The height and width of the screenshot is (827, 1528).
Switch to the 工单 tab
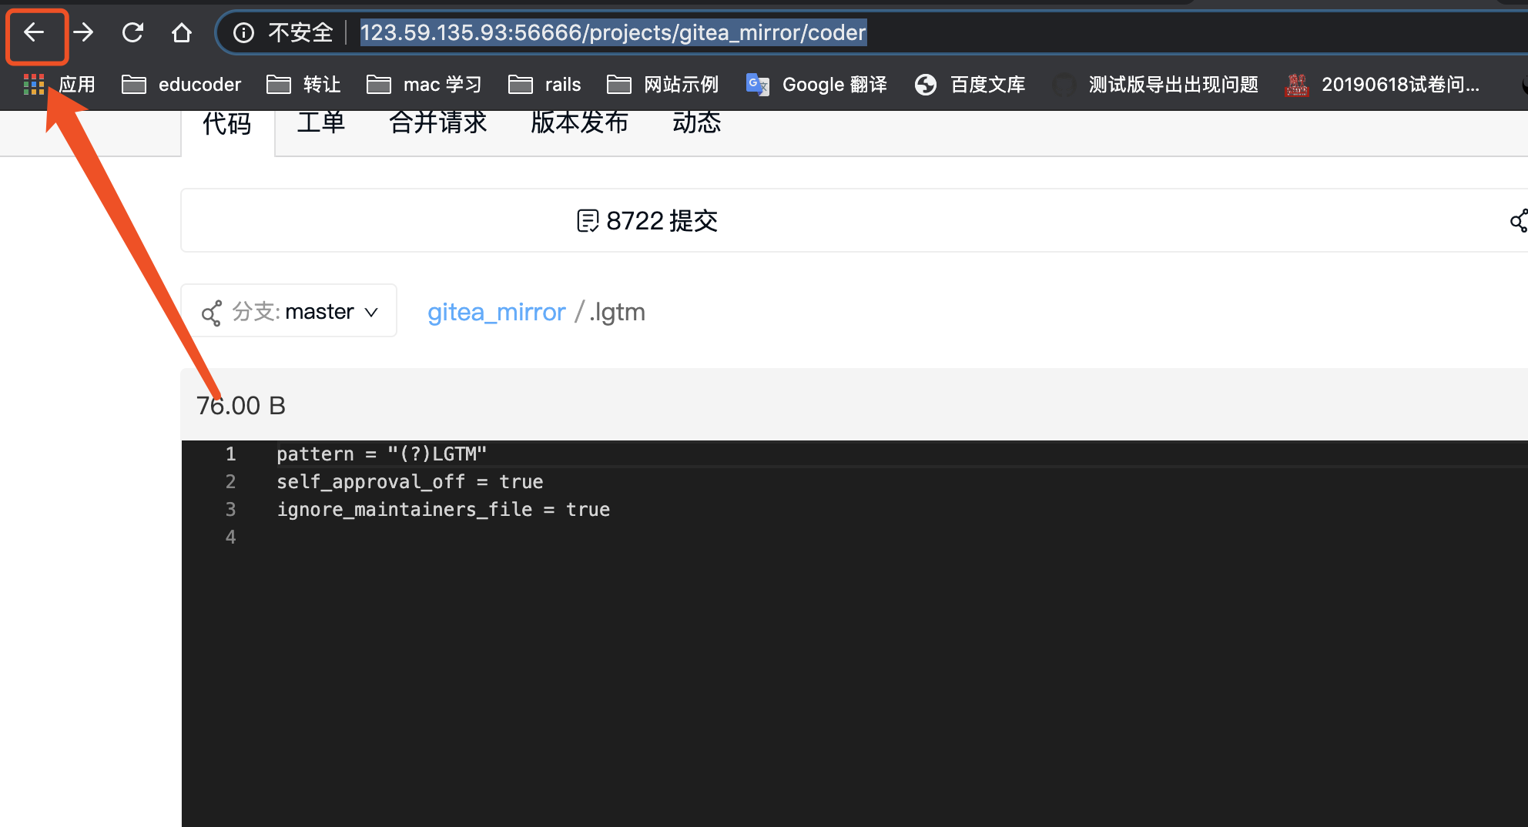point(321,122)
